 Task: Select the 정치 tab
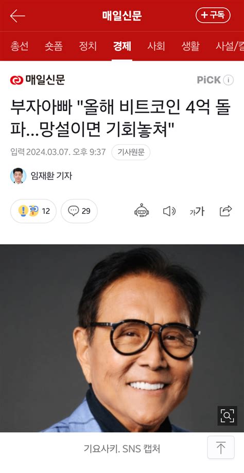point(88,46)
